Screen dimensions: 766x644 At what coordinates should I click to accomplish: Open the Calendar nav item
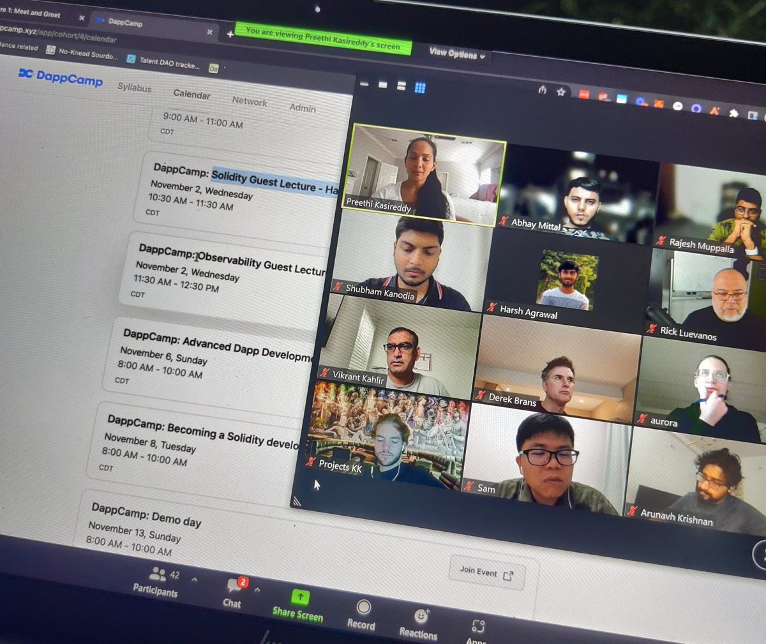pos(191,94)
